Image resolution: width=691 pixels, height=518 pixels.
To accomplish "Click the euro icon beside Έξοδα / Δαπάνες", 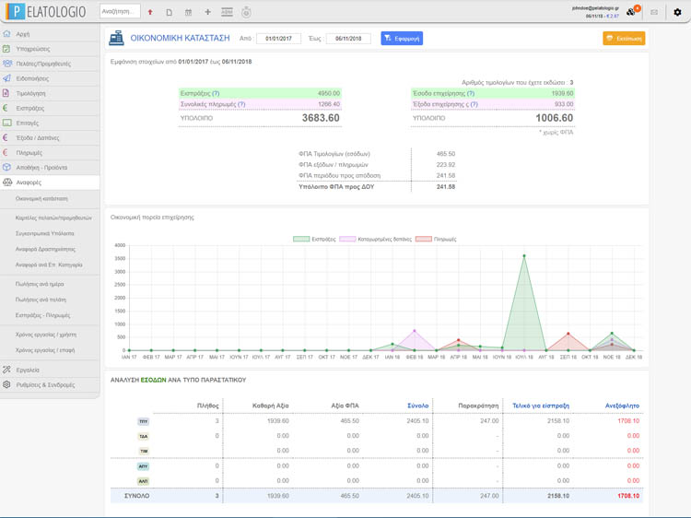I will pyautogui.click(x=6, y=137).
